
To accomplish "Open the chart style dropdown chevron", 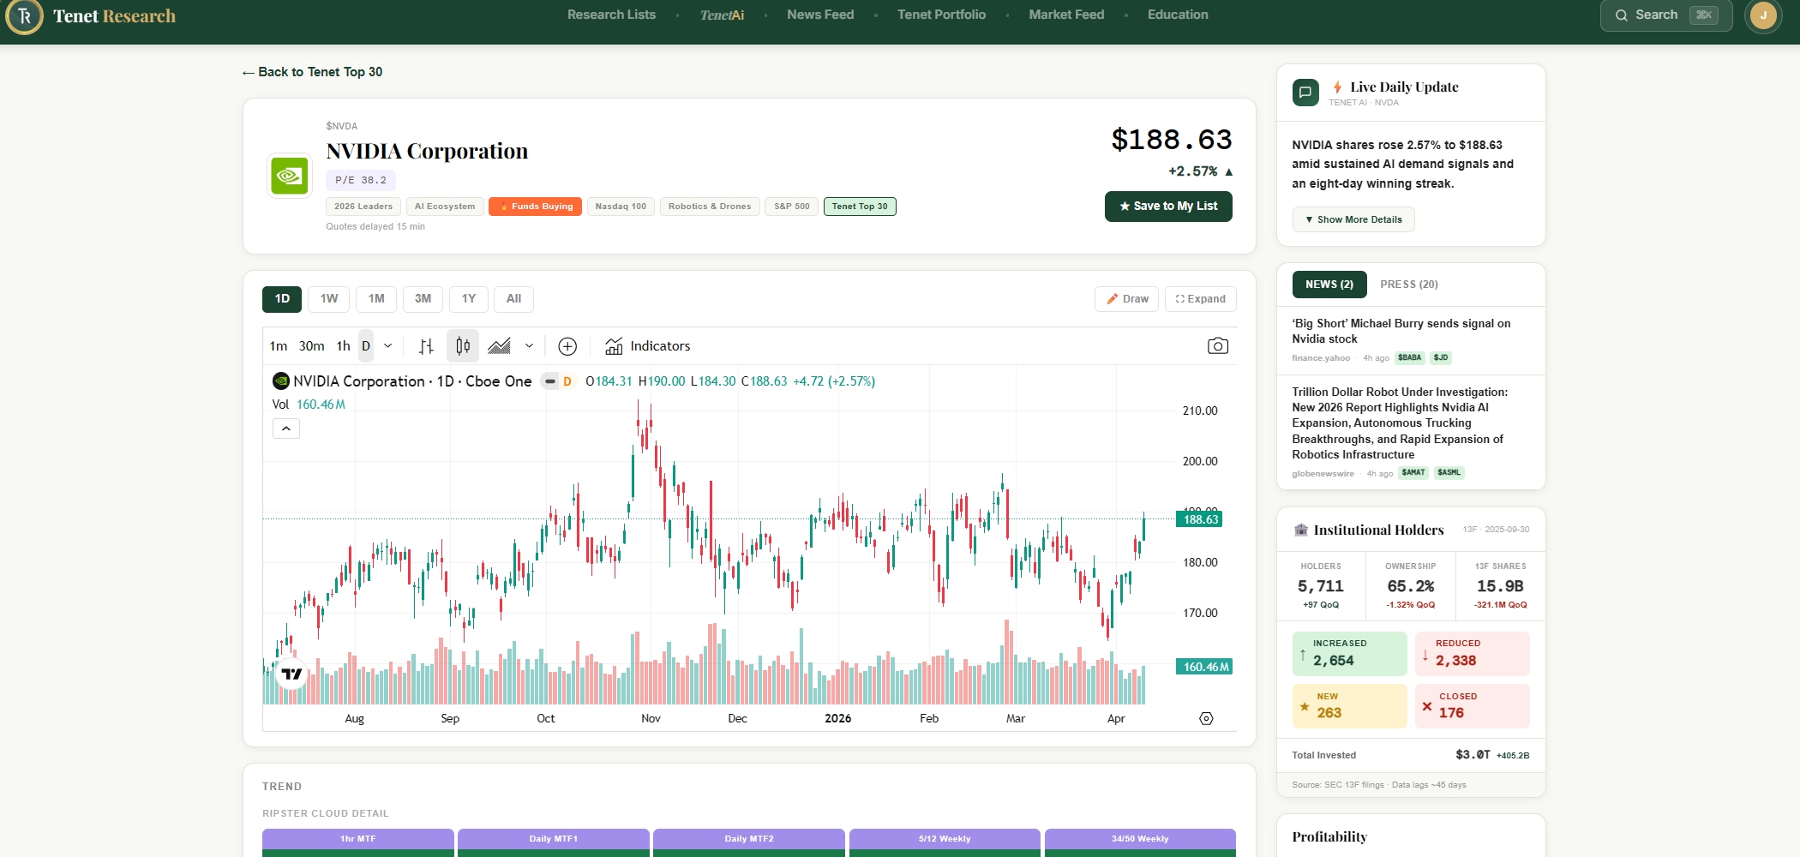I will (x=529, y=346).
